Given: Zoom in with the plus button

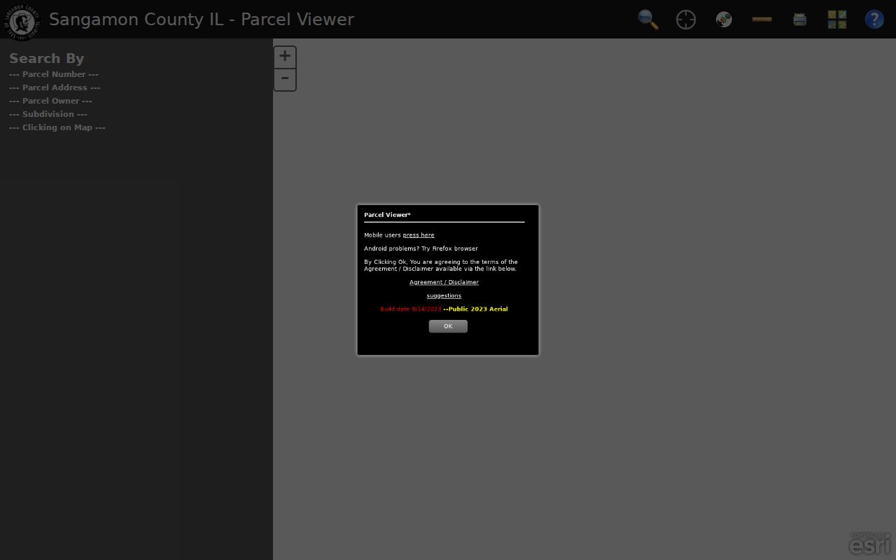Looking at the screenshot, I should click(x=285, y=57).
